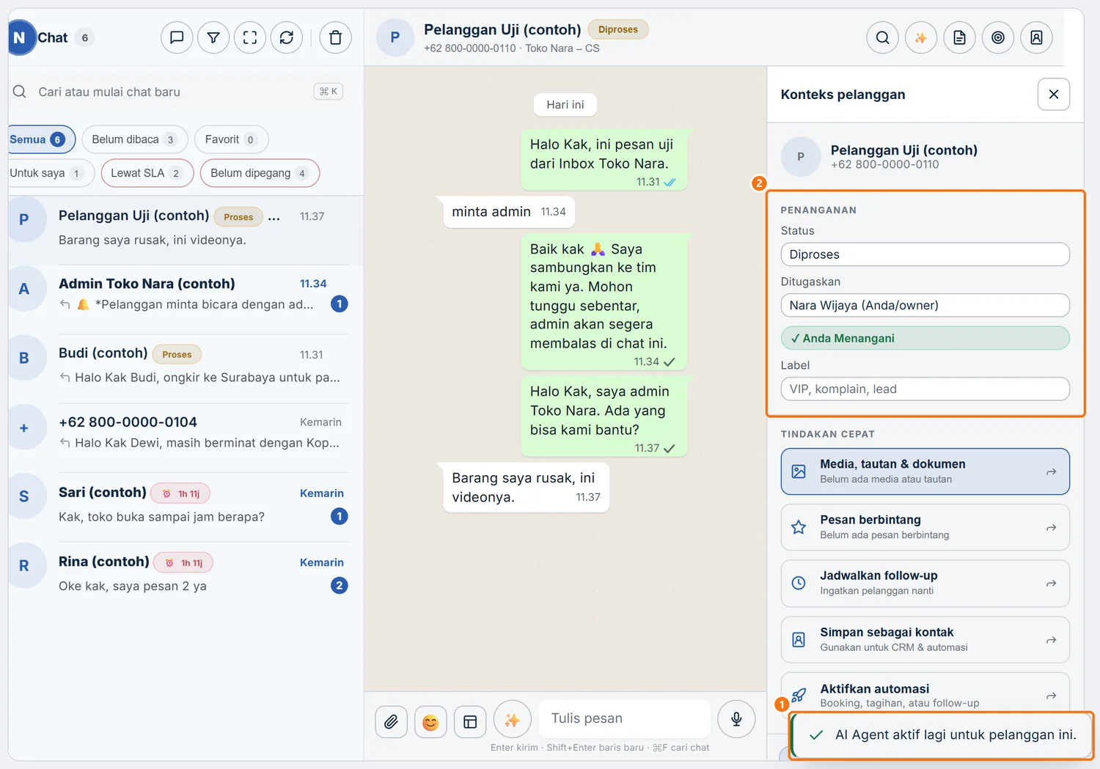Open Pesan berbintang quick action
Screen dimensions: 1100x769
pos(925,527)
